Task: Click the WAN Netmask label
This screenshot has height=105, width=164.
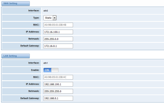Action: click(x=34, y=39)
